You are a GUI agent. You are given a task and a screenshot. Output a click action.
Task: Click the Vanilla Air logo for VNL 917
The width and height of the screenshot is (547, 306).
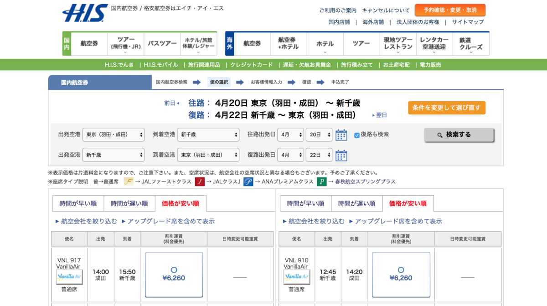point(69,277)
